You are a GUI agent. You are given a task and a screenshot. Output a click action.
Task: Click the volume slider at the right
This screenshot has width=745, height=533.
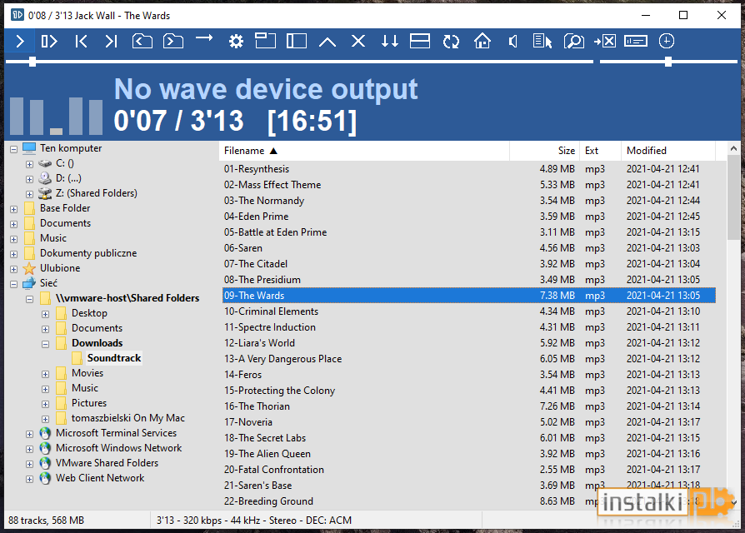point(668,62)
